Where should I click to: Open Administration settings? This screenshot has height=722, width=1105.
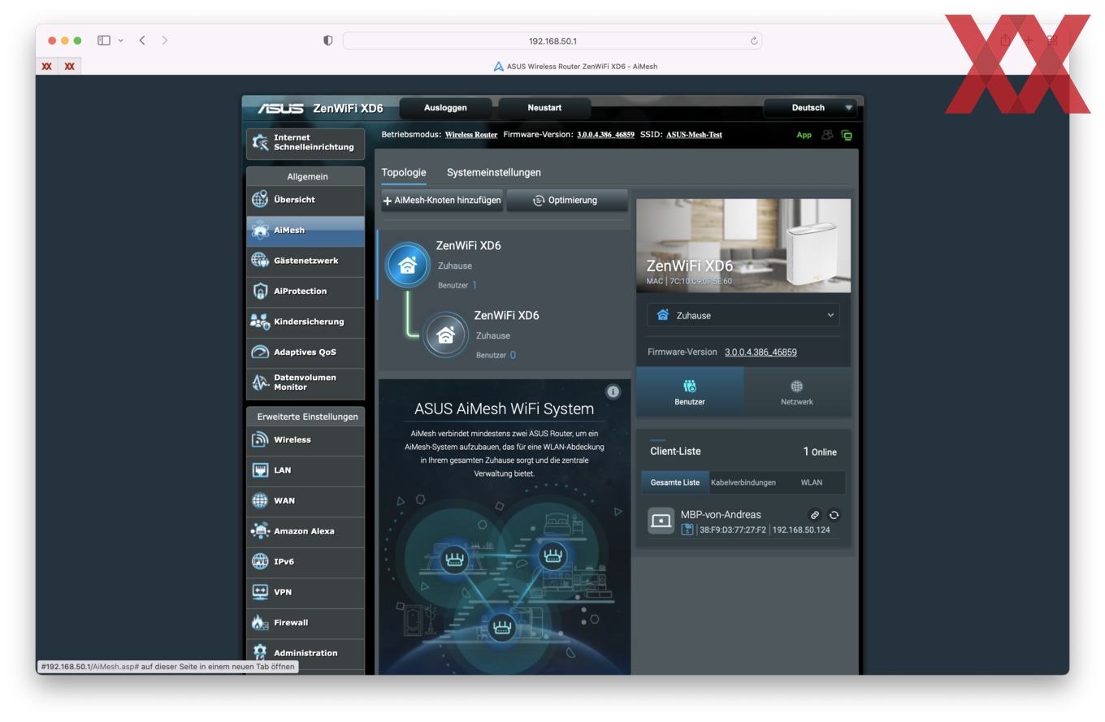[305, 653]
